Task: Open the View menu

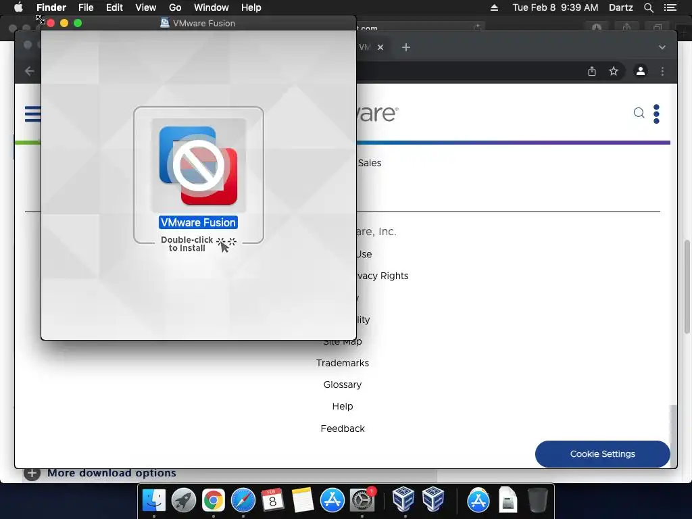Action: tap(146, 7)
